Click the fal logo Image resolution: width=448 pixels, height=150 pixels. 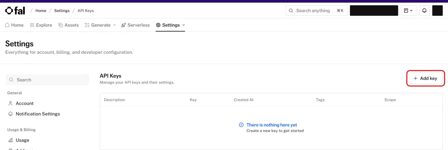click(x=15, y=11)
